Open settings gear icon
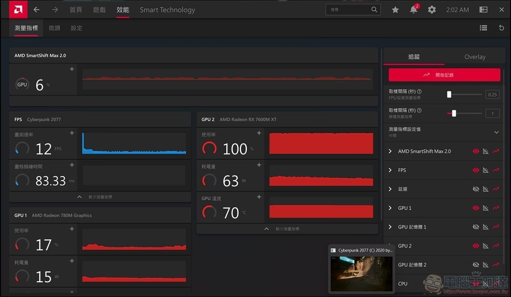Screen dimensions: 511x297 432,10
